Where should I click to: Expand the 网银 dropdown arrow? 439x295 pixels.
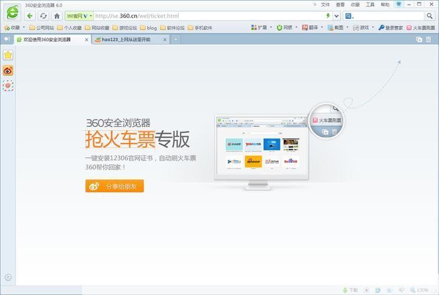point(296,27)
